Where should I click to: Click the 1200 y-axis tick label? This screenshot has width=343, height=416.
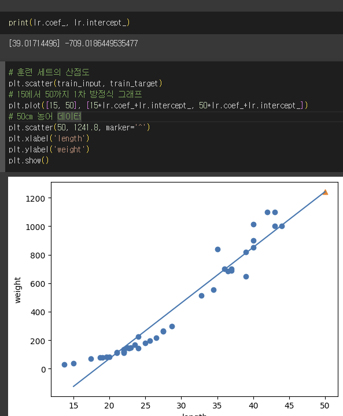(35, 199)
